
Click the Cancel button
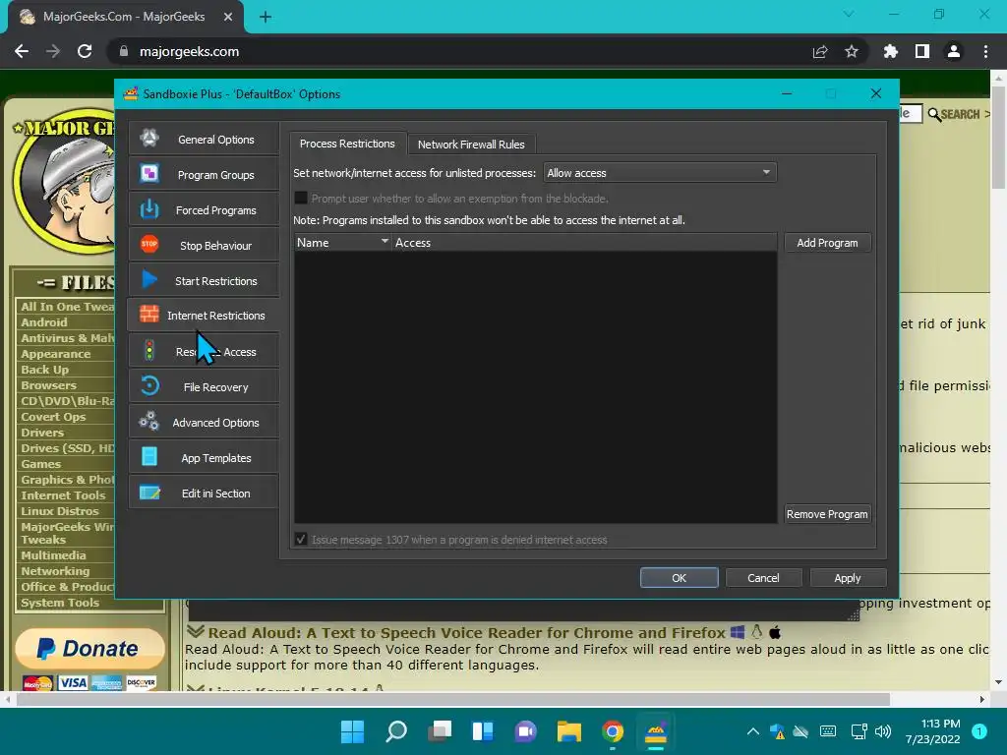tap(763, 578)
